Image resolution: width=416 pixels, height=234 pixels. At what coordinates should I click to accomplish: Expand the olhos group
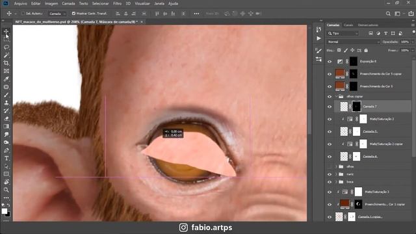[337, 166]
